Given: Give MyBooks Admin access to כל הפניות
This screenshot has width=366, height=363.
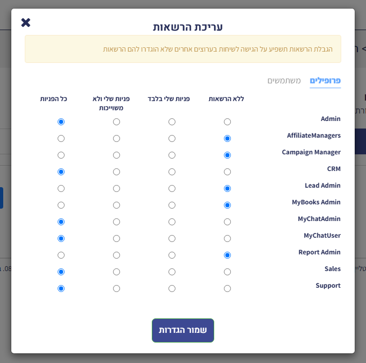Looking at the screenshot, I should [x=61, y=205].
